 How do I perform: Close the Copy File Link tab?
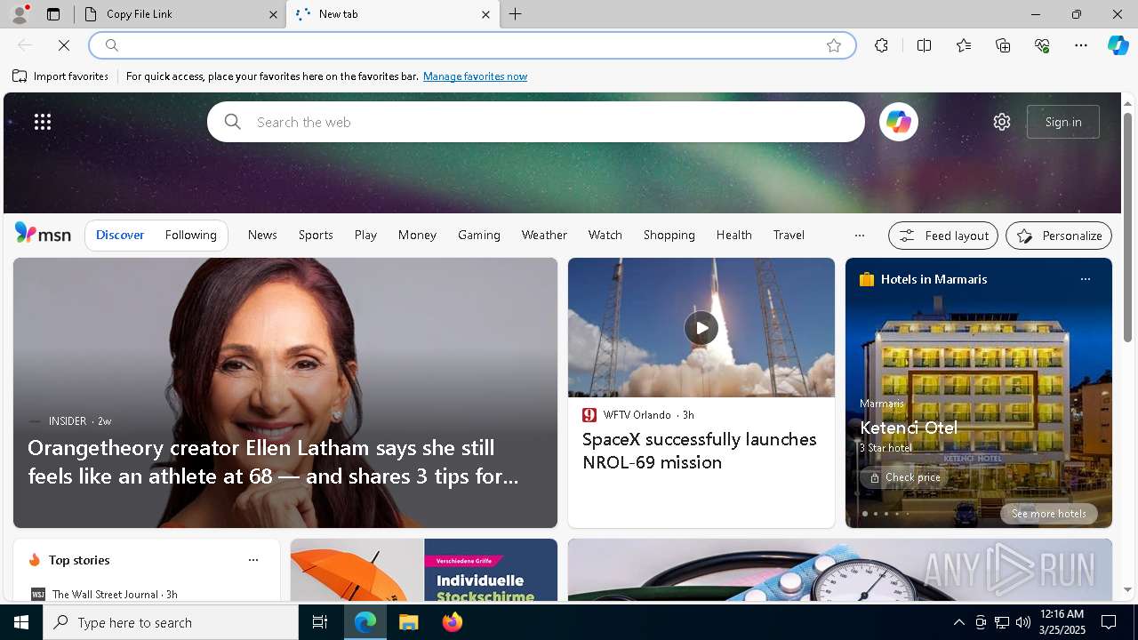[x=273, y=14]
